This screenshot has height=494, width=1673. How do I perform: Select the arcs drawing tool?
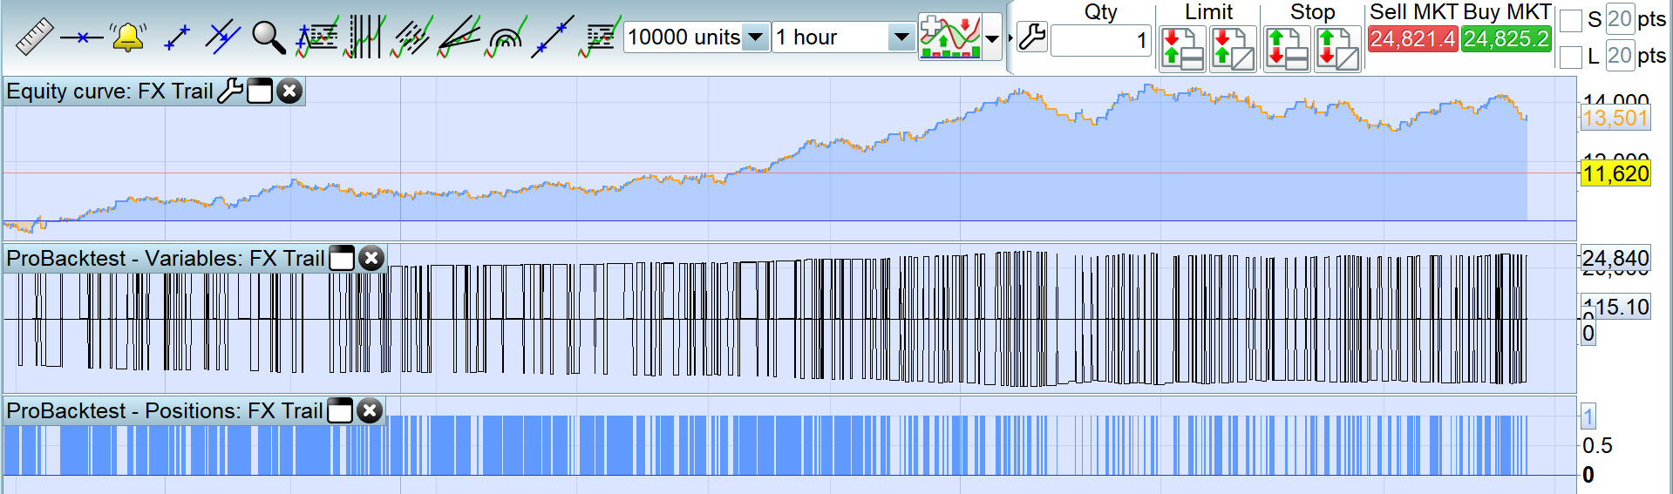(x=506, y=37)
